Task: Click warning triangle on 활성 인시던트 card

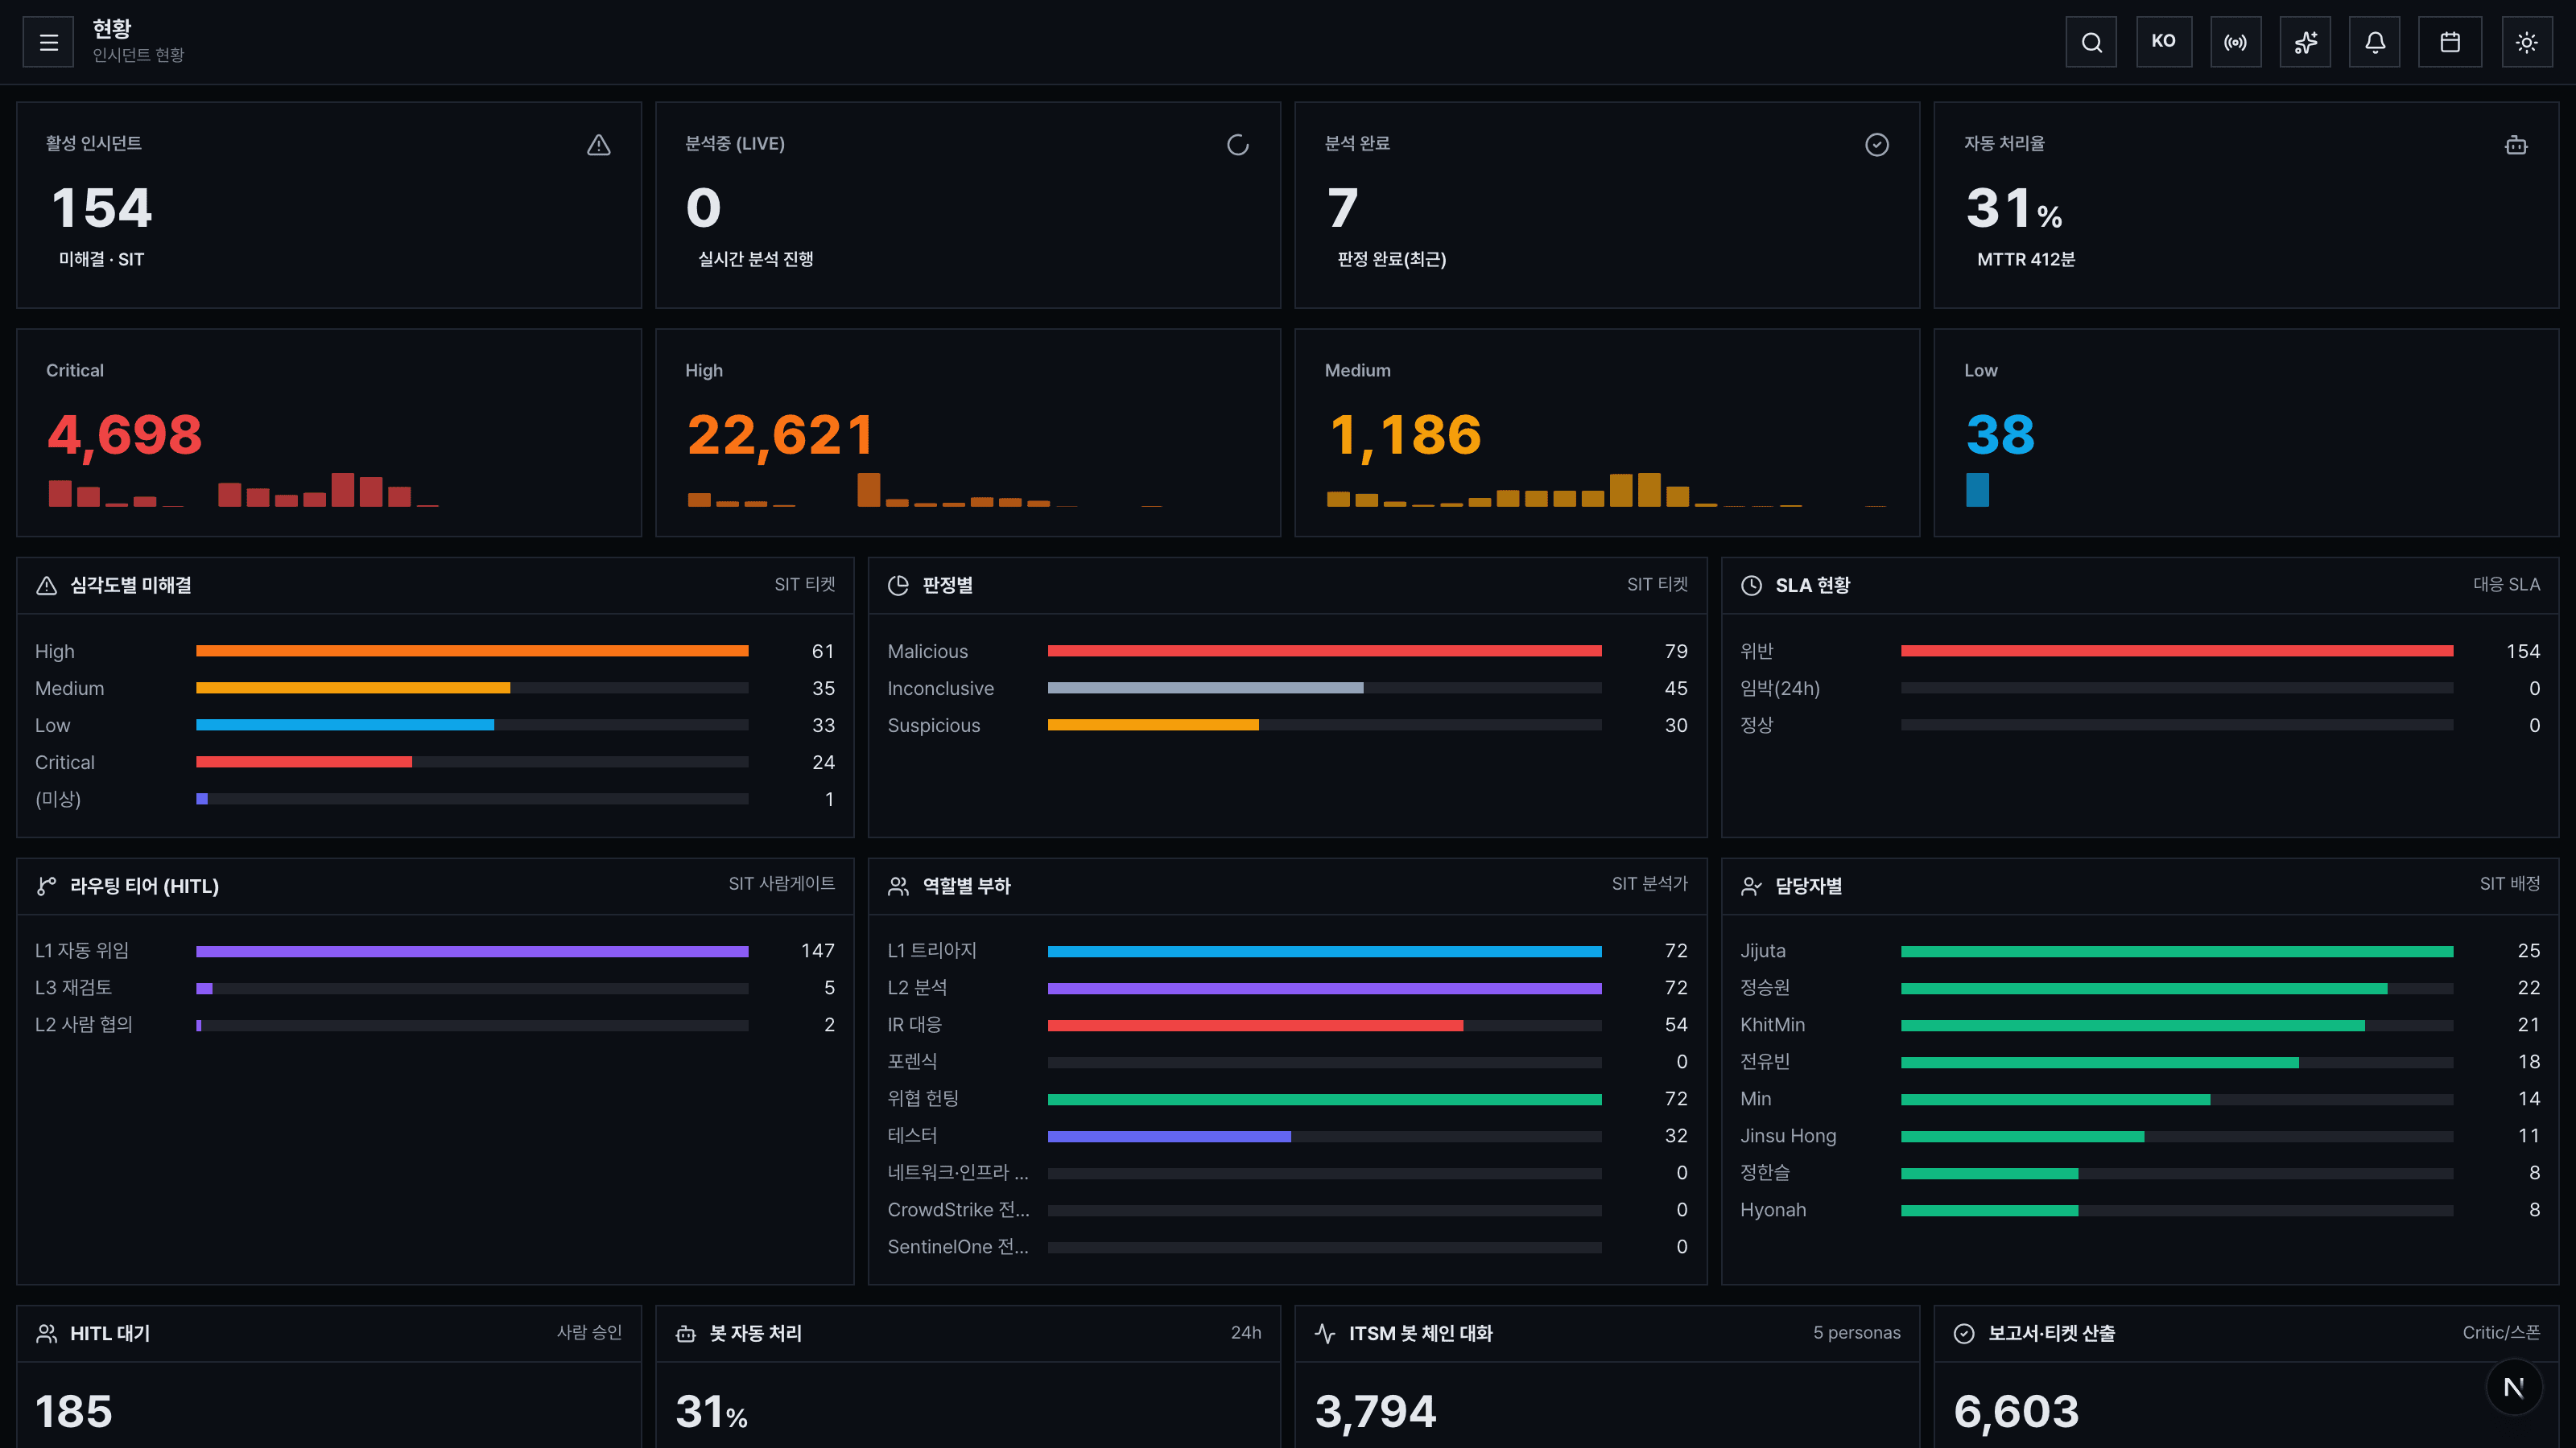Action: click(x=599, y=145)
